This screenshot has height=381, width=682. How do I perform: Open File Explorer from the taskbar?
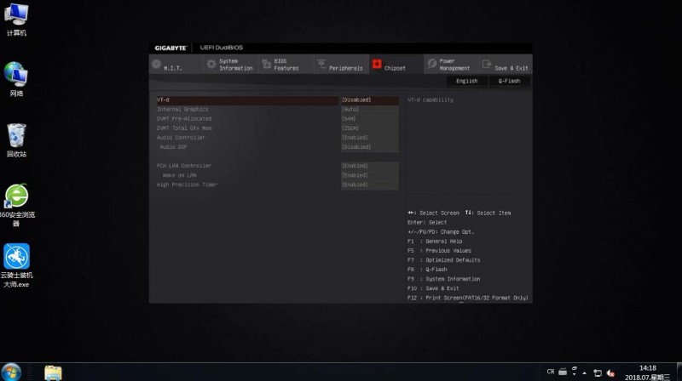53,373
